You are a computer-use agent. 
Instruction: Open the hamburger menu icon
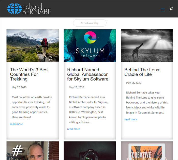[x=162, y=10]
